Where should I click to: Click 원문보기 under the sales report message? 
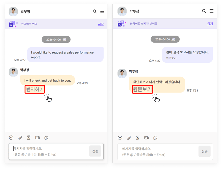[x=171, y=58]
